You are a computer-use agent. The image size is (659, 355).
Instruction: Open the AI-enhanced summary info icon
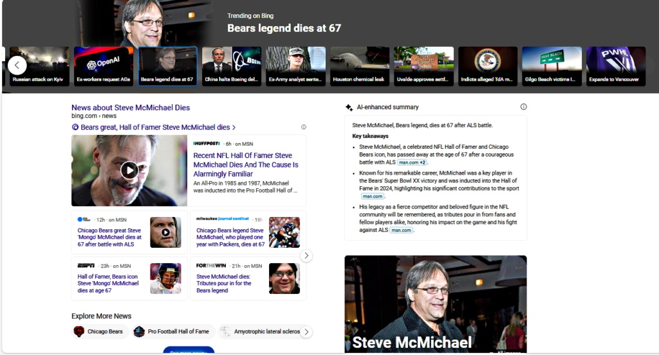click(x=523, y=107)
